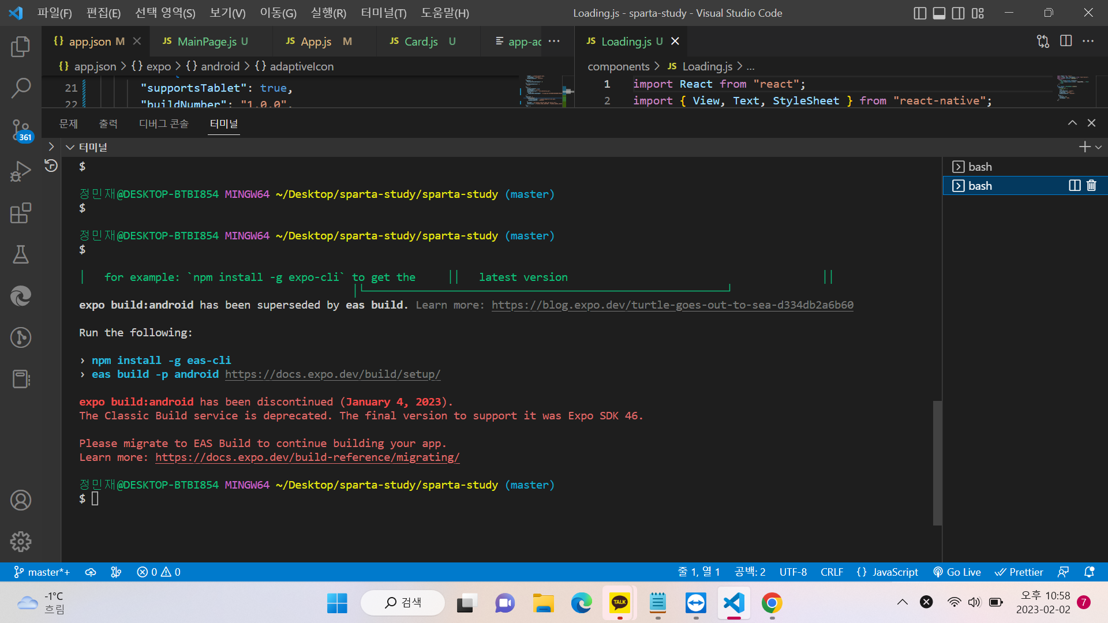Open the Run and Debug view
Screen dimensions: 1108x623
click(21, 171)
